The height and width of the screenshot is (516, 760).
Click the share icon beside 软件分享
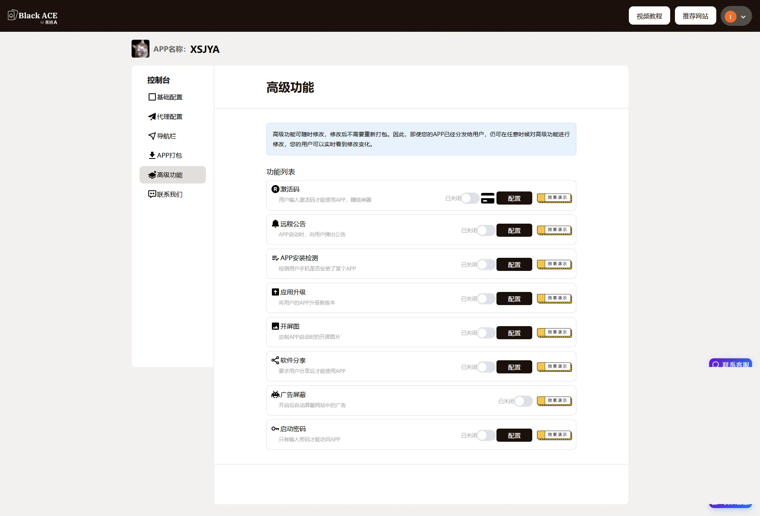(275, 360)
